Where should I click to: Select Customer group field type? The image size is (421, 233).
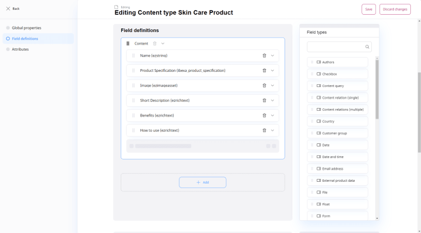pos(337,133)
